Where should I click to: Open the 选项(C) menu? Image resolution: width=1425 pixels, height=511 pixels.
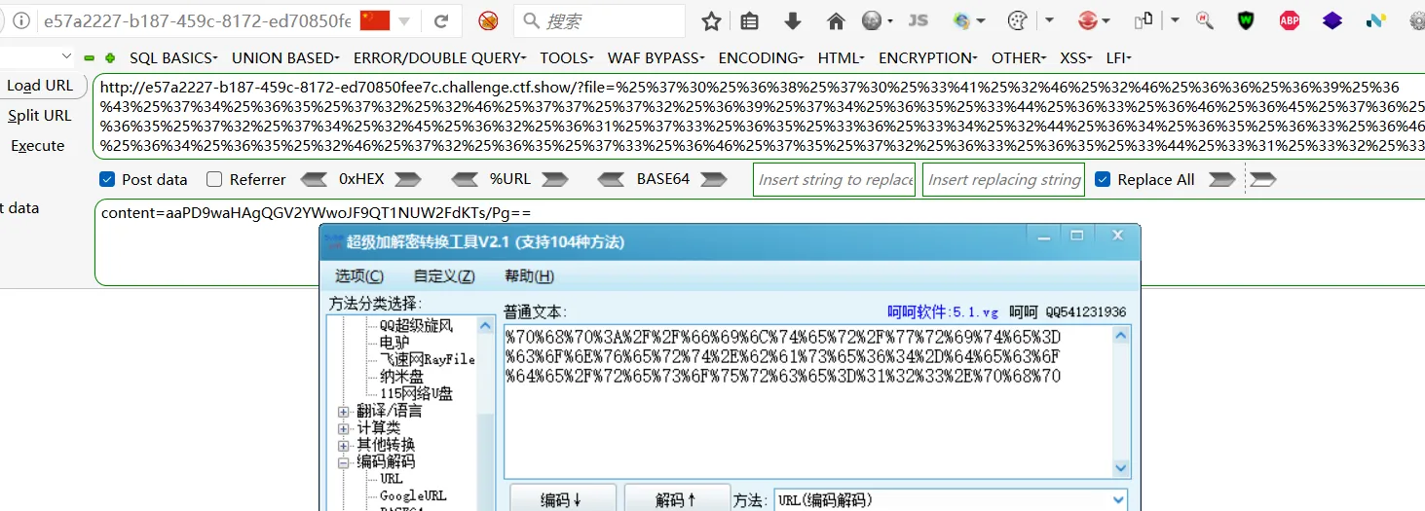click(359, 276)
